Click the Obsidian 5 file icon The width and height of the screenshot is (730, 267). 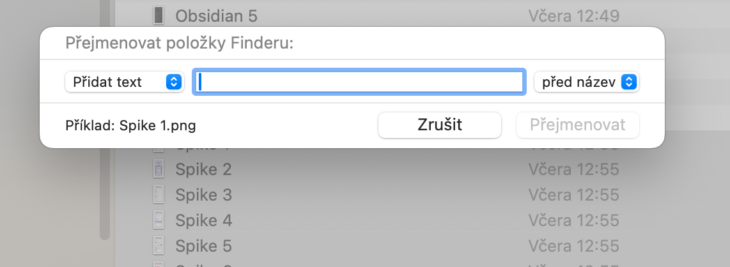[159, 15]
